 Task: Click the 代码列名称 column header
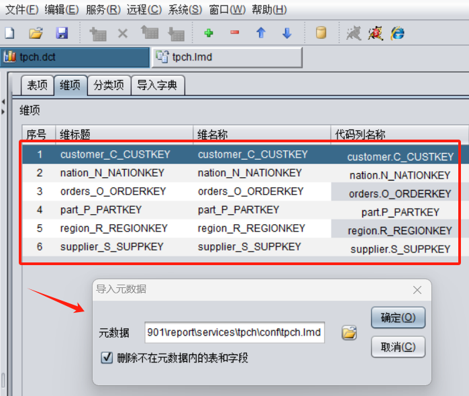(399, 134)
